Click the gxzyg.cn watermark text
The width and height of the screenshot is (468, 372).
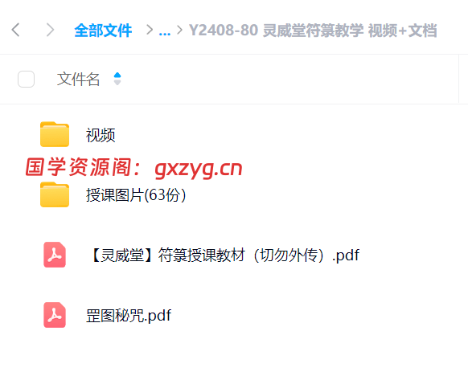199,169
